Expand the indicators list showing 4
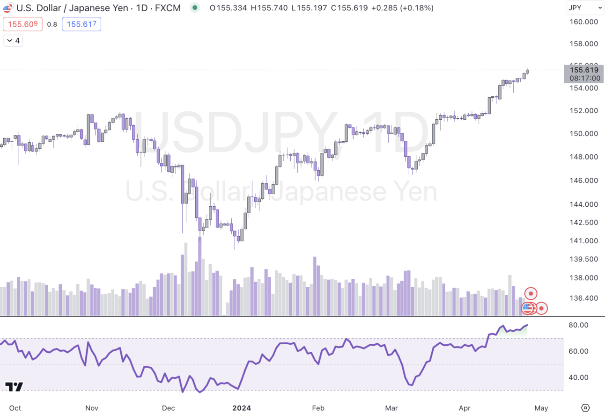This screenshot has height=413, width=605. pos(13,40)
